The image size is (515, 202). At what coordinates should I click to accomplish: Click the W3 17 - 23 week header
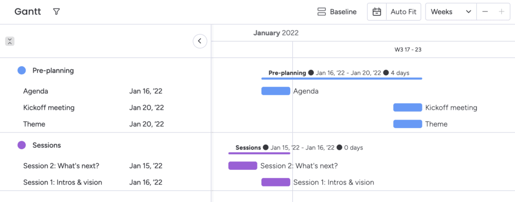(x=407, y=50)
